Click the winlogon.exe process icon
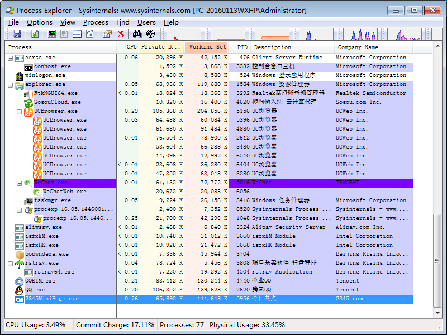This screenshot has width=447, height=335. point(20,76)
